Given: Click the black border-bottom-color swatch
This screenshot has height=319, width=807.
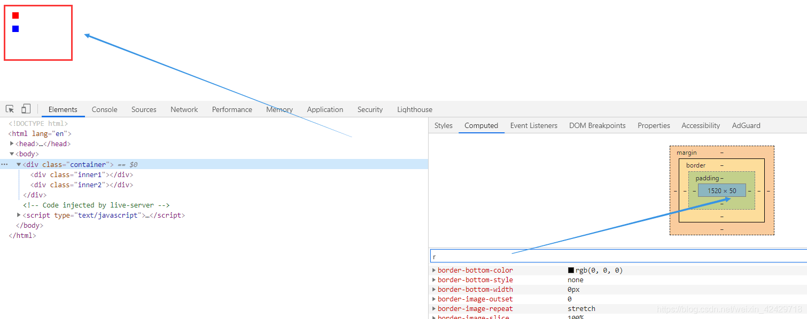Looking at the screenshot, I should point(571,270).
